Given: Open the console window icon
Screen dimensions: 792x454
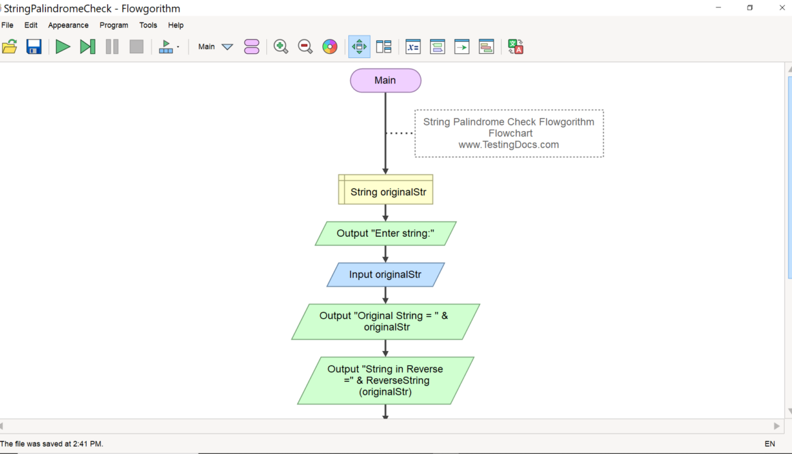Looking at the screenshot, I should [x=438, y=47].
